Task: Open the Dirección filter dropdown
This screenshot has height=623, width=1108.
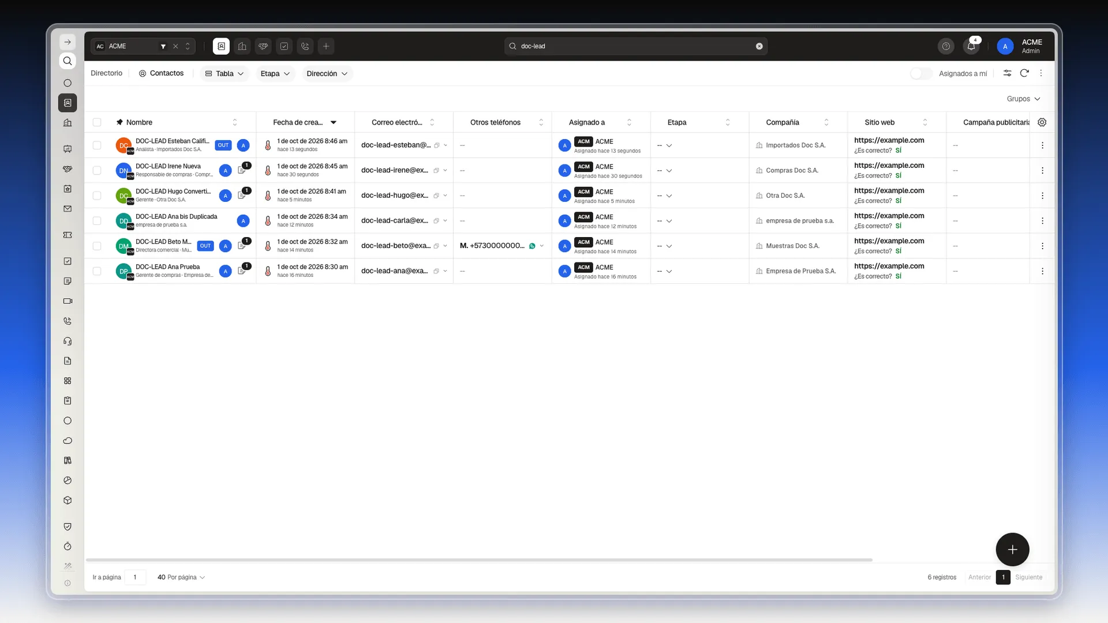Action: pyautogui.click(x=327, y=74)
